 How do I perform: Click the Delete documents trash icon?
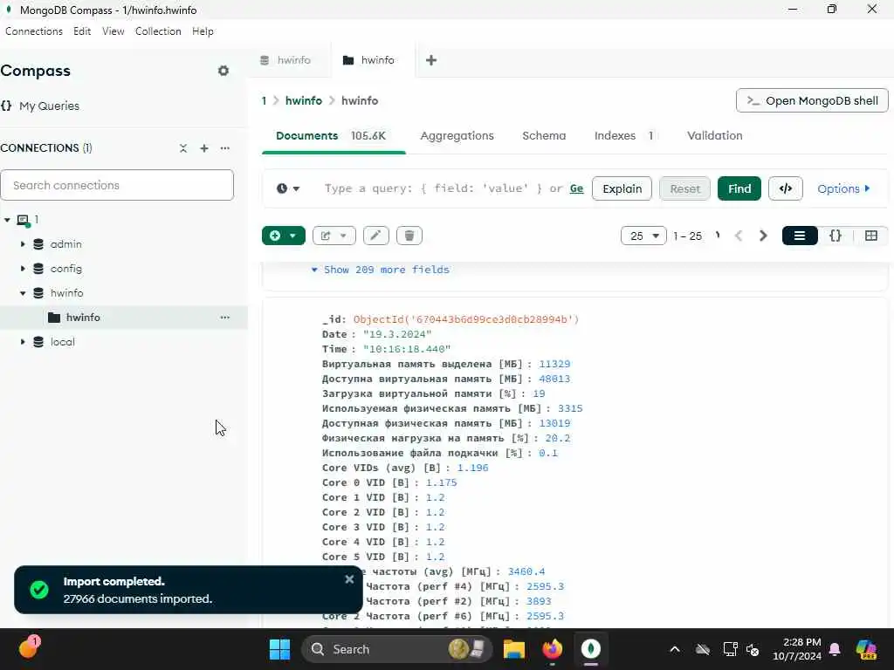pos(409,236)
